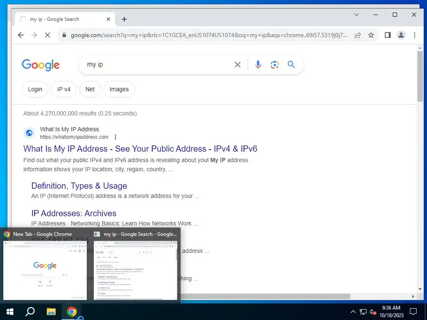Screen dimensions: 427x320
Task: Search by image with Google Lens
Action: [x=274, y=65]
